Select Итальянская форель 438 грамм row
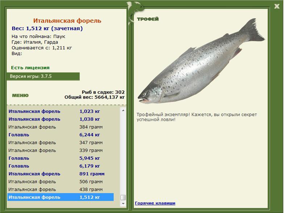Viewport: 290px width, 213px height. [x=61, y=189]
